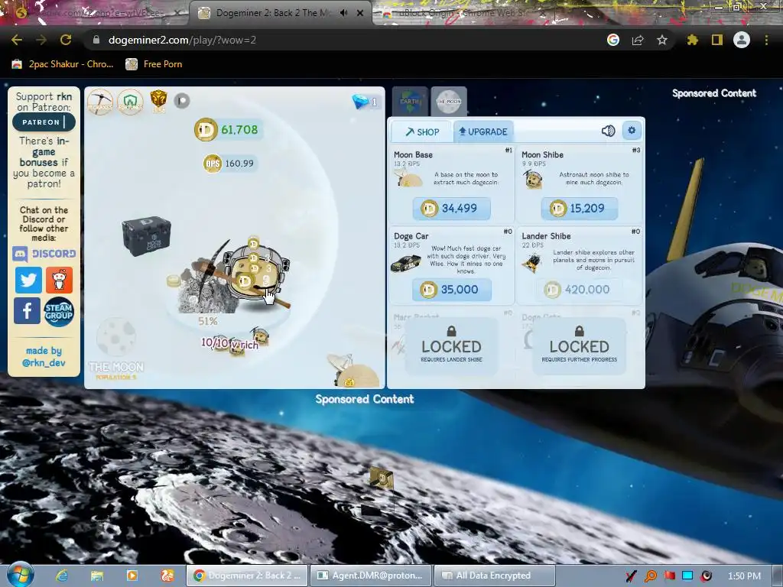
Task: Open Patreon support button
Action: (x=44, y=122)
